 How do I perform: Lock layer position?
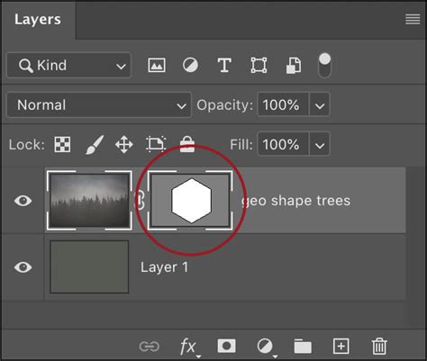click(x=124, y=145)
